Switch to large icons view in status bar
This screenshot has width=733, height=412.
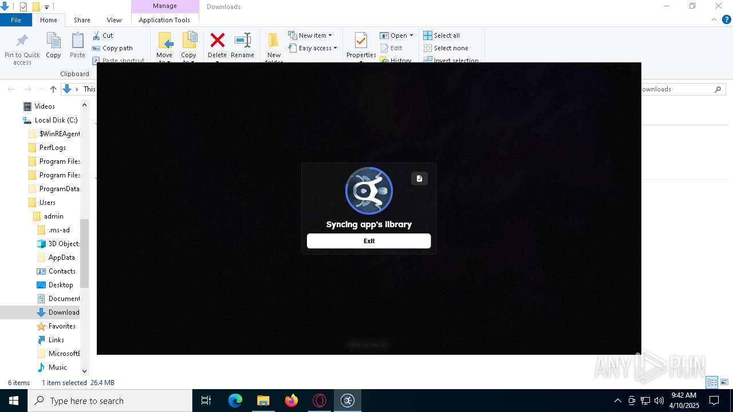[x=724, y=382]
